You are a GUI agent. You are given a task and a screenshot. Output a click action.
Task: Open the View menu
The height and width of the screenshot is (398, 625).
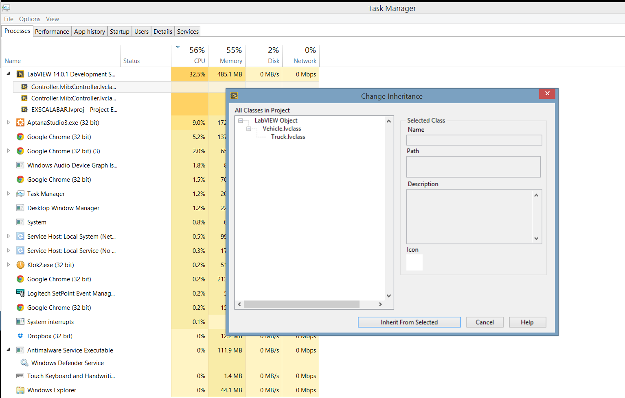(53, 19)
